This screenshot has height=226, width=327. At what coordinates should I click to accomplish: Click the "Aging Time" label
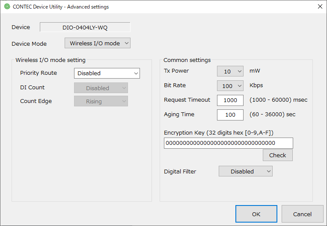(179, 114)
